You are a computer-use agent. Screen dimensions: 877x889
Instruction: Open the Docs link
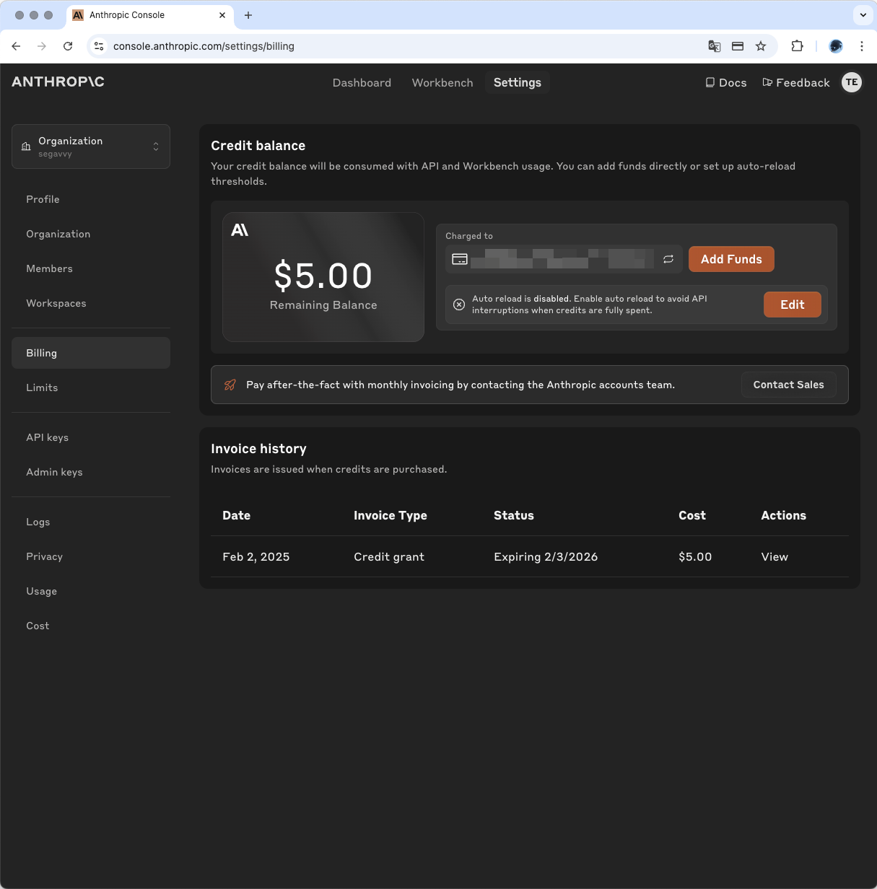point(726,83)
